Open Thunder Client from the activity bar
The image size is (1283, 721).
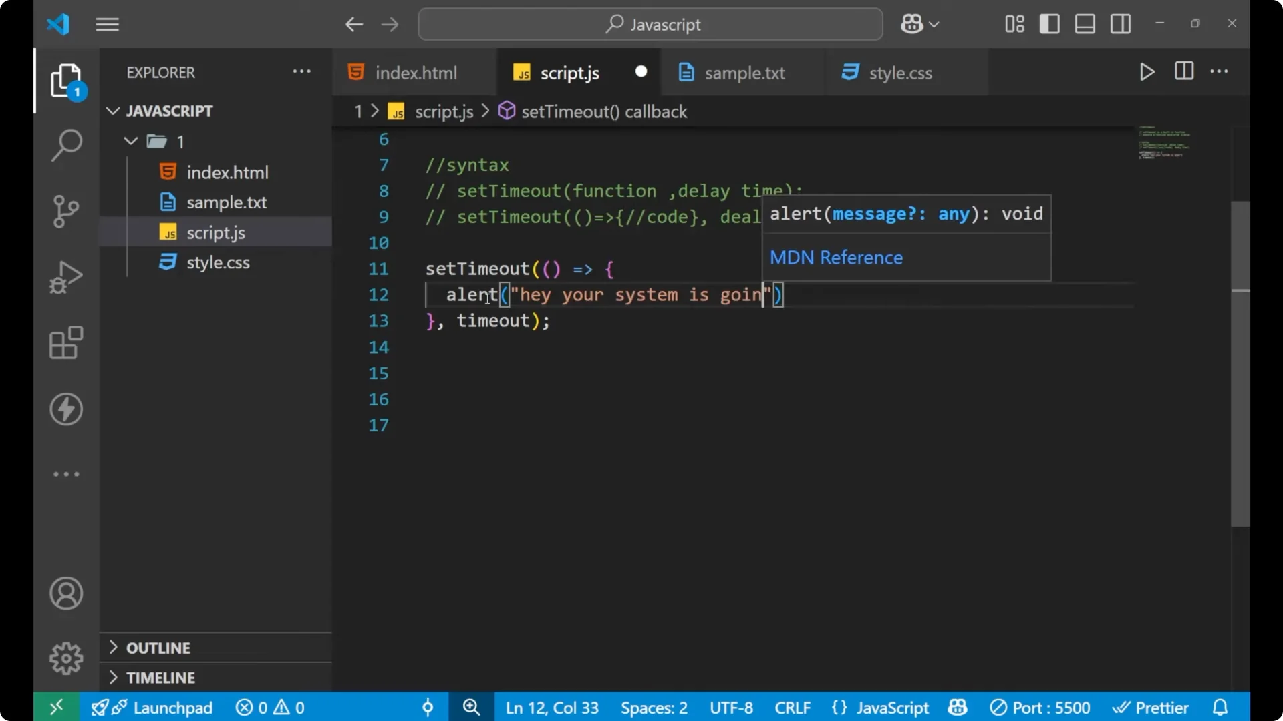tap(65, 409)
